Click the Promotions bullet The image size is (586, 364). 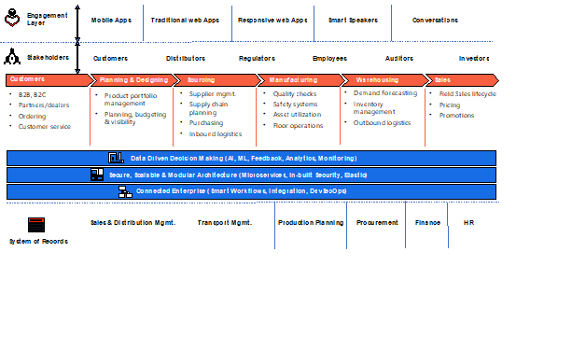[x=456, y=116]
